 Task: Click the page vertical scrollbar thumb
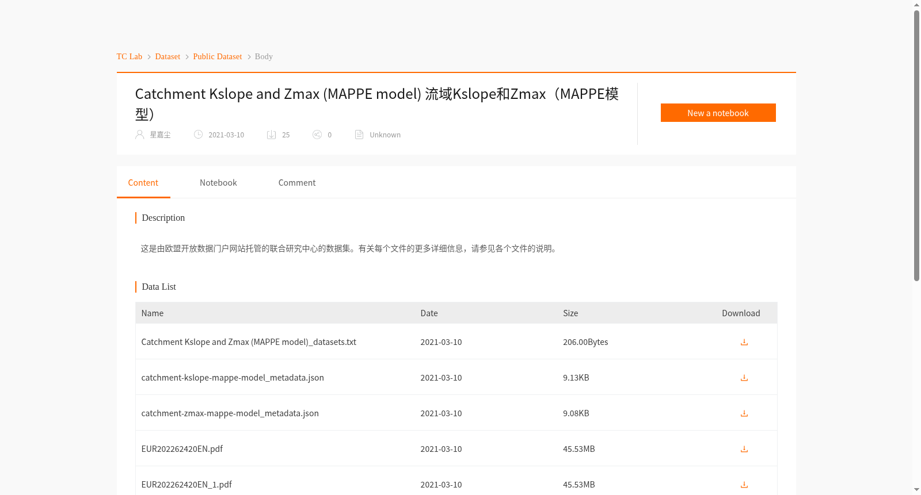[916, 145]
